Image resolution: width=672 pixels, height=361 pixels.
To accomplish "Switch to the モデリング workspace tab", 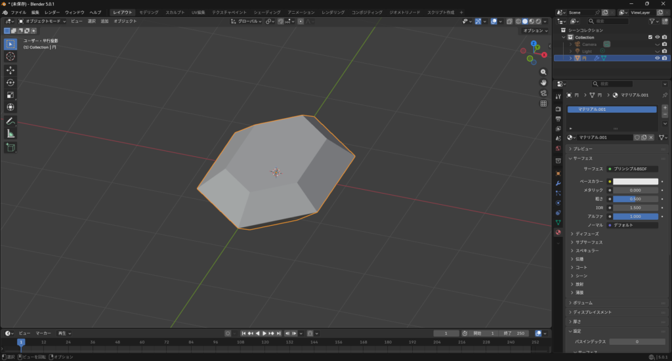I will (148, 12).
